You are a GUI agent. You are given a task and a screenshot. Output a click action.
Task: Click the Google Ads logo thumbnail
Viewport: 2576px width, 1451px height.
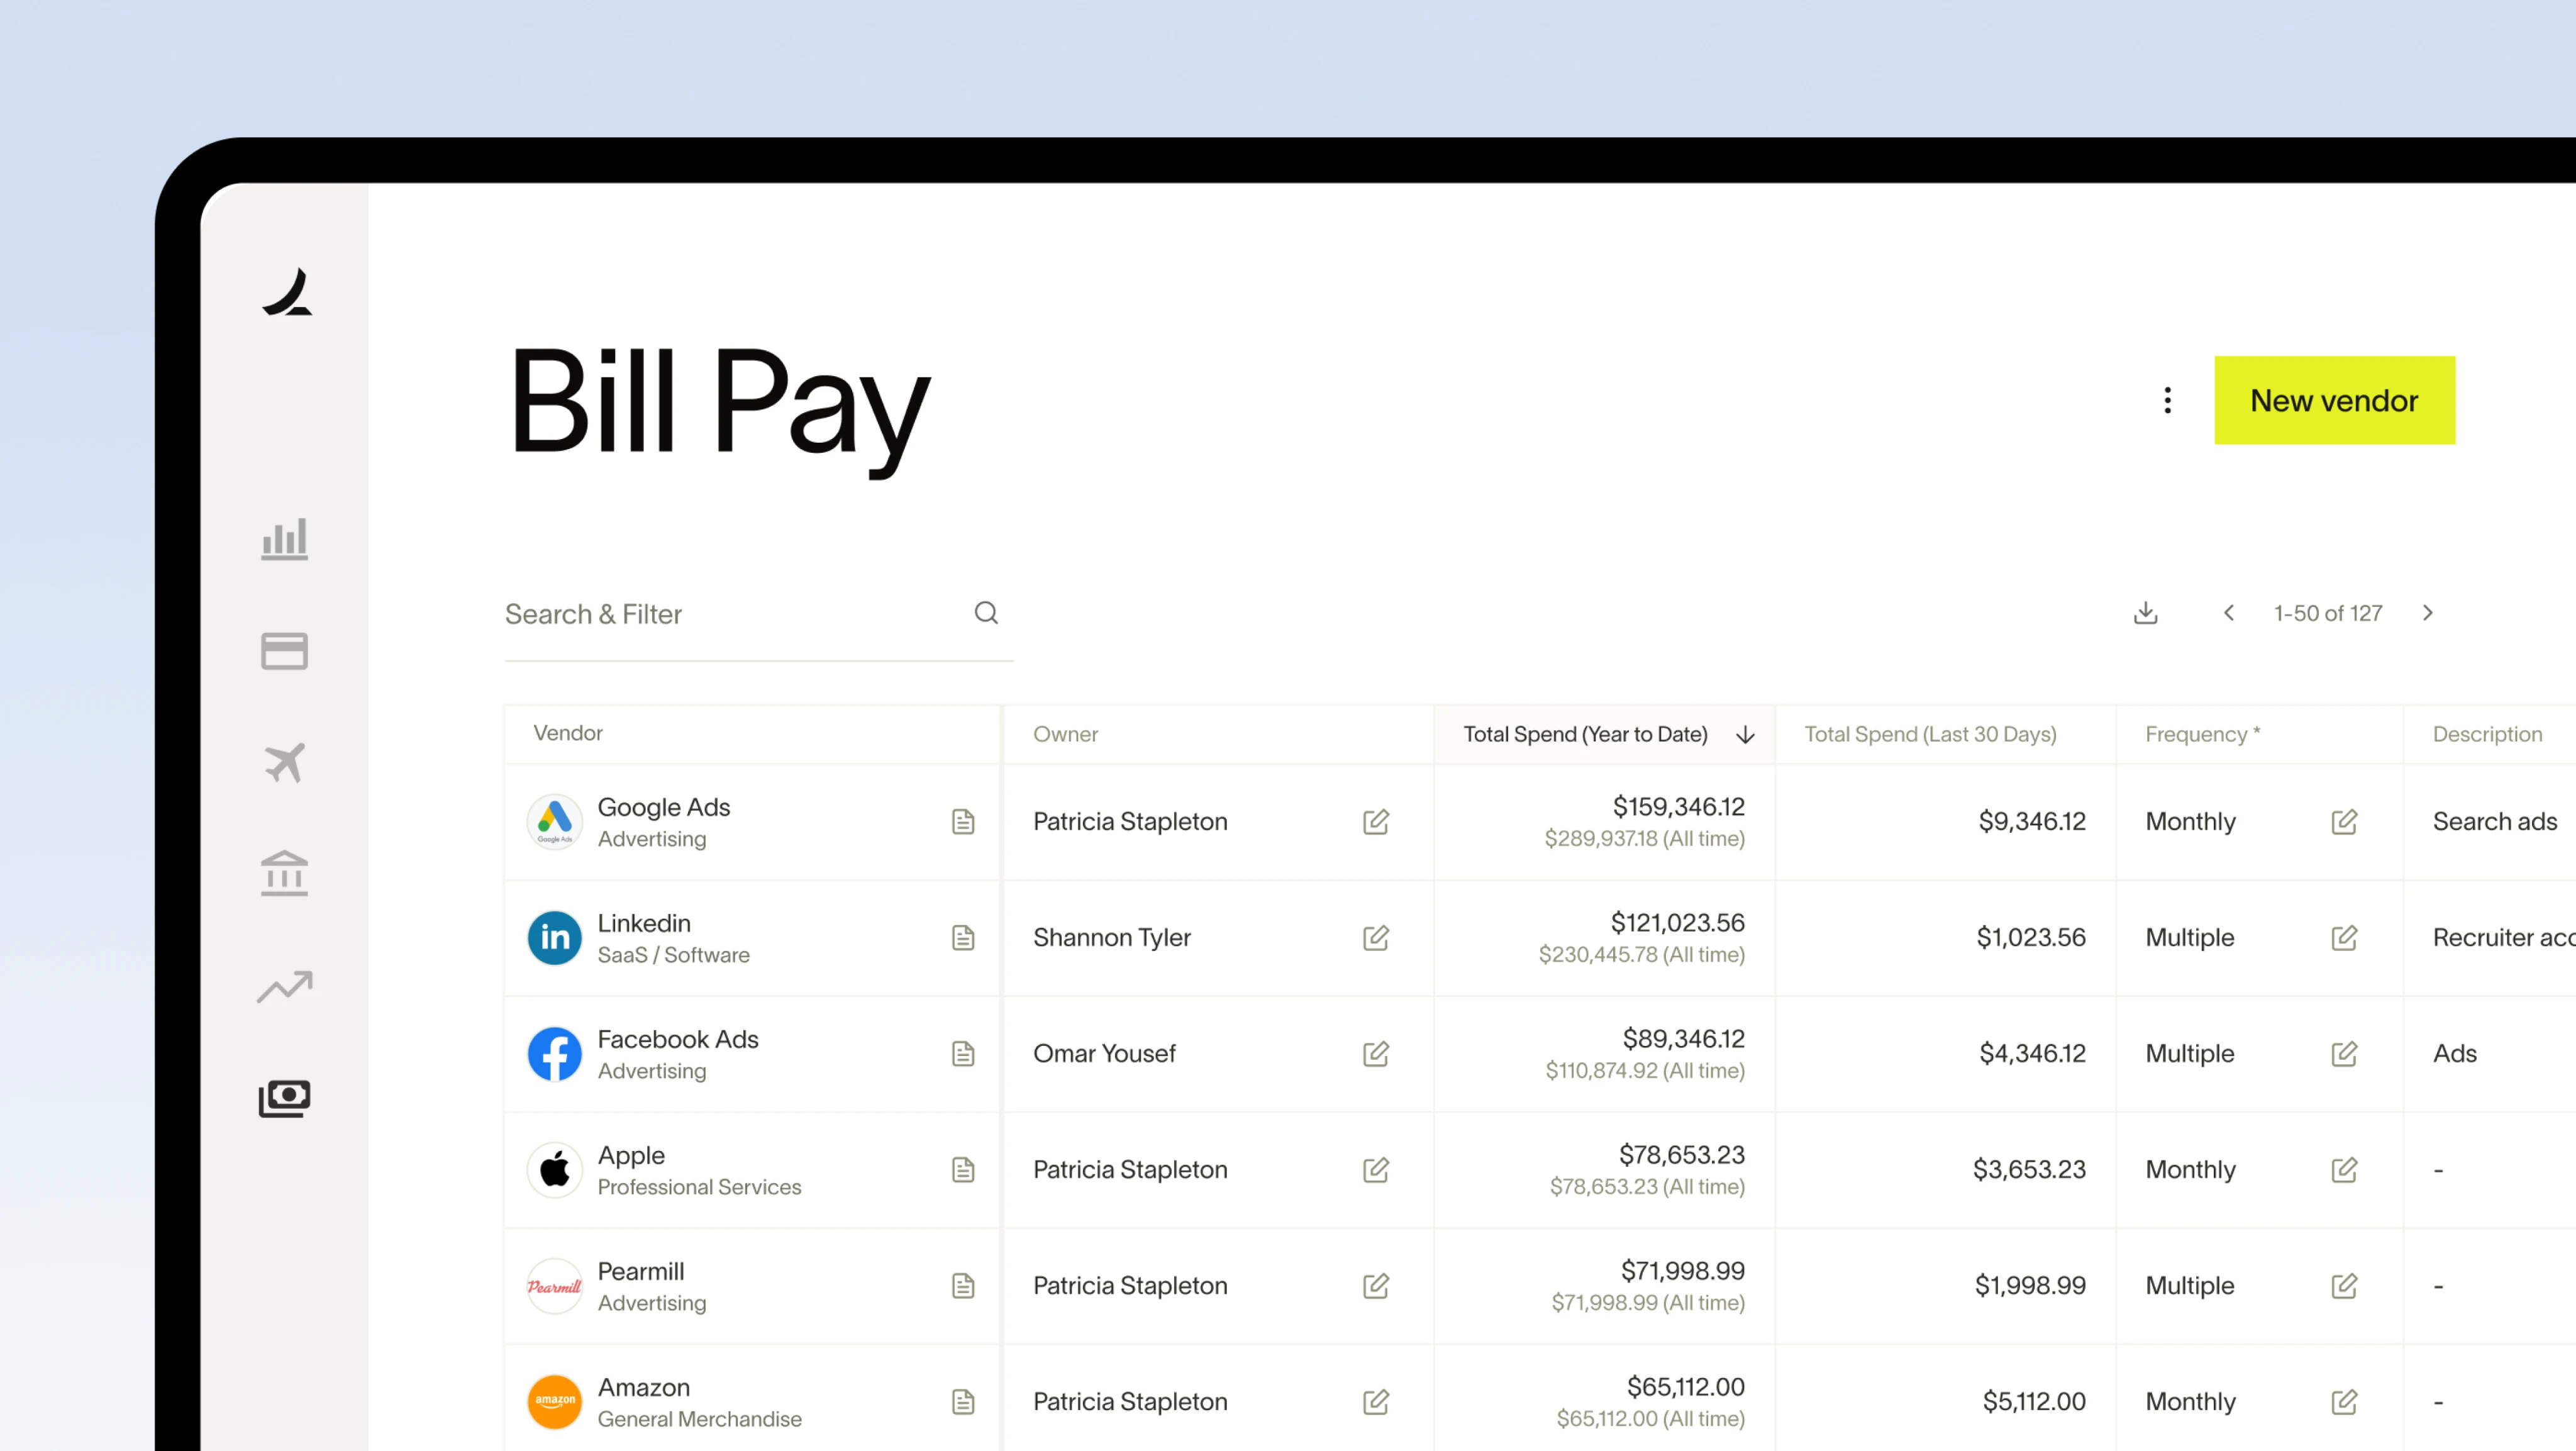[x=554, y=822]
